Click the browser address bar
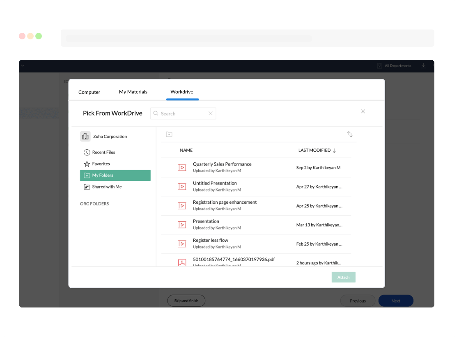The height and width of the screenshot is (337, 459). click(247, 38)
